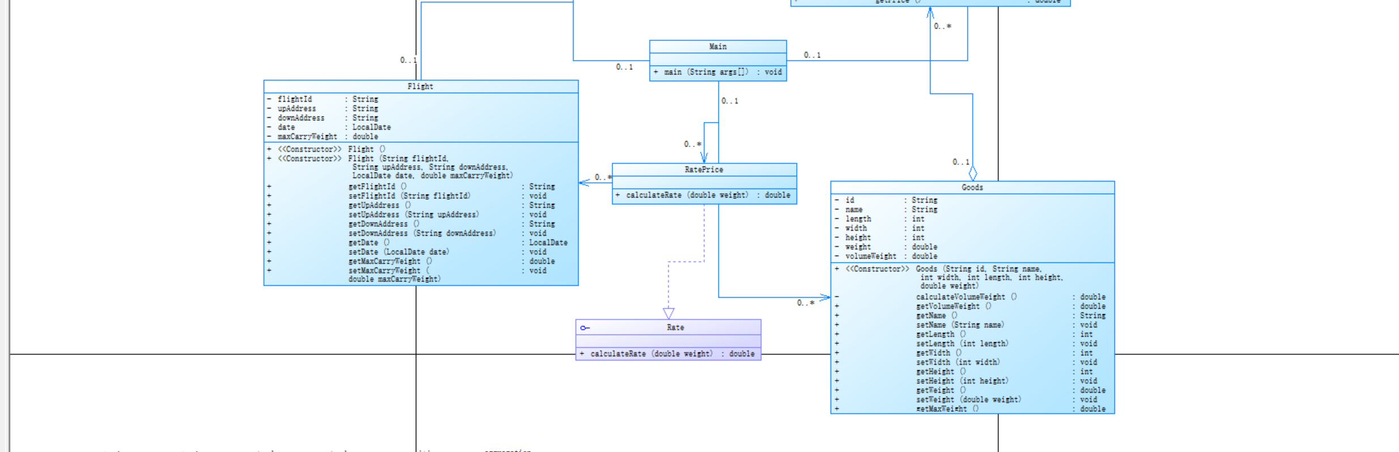The width and height of the screenshot is (1399, 452).
Task: Select the Flight class title
Action: point(420,87)
